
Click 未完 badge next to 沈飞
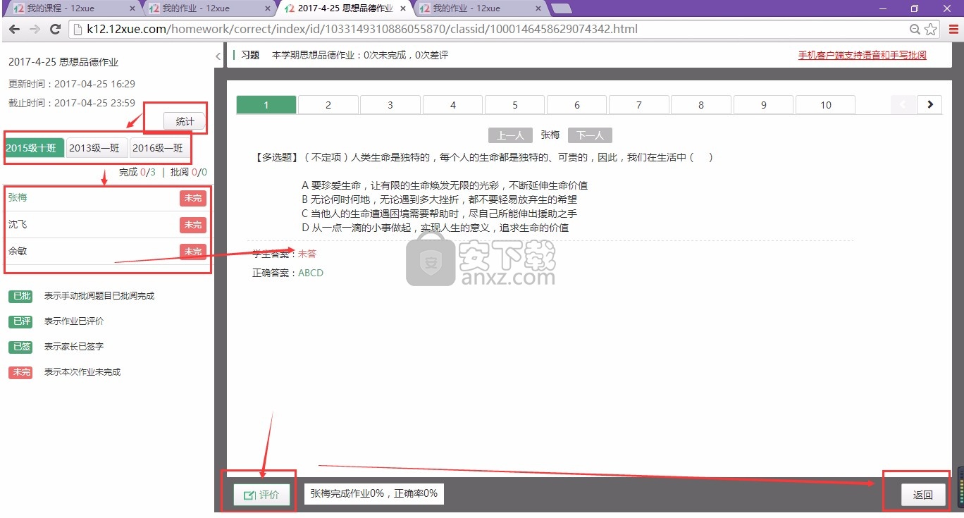click(193, 225)
